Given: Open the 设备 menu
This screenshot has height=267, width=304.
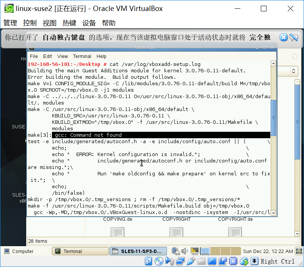Looking at the screenshot, I should (x=89, y=23).
